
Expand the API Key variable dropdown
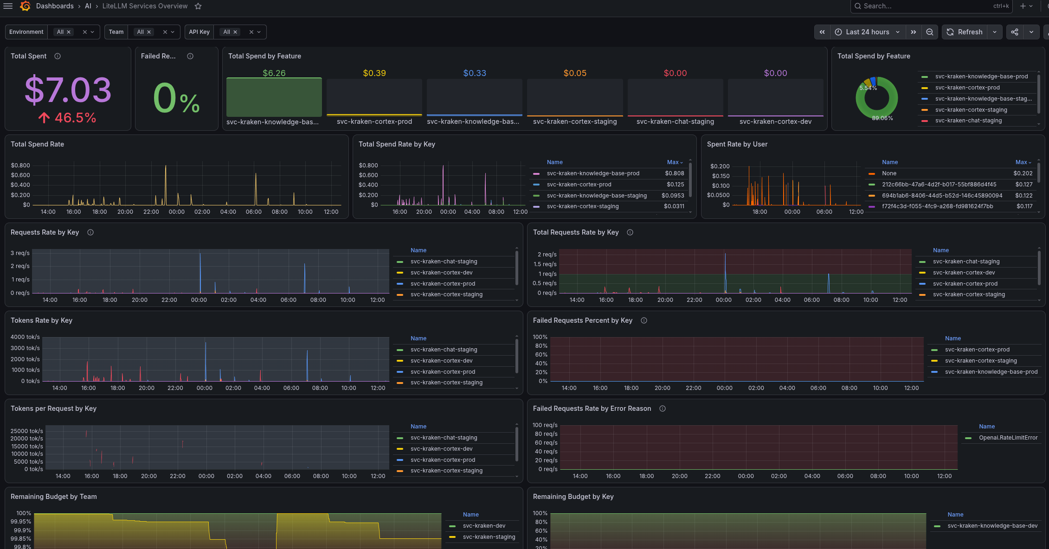pyautogui.click(x=259, y=32)
